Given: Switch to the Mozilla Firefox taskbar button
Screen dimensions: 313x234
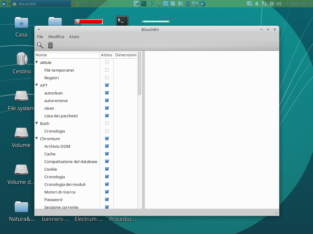Looking at the screenshot, I should click(x=91, y=4).
